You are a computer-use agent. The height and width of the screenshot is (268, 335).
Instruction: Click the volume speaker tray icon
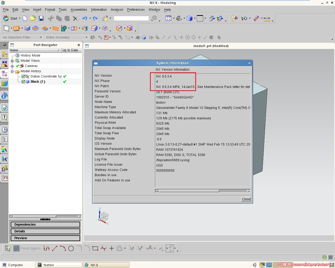coord(255,265)
